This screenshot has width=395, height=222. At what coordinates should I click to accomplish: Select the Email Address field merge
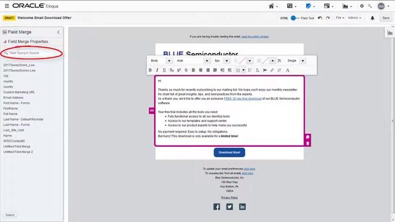(14, 97)
